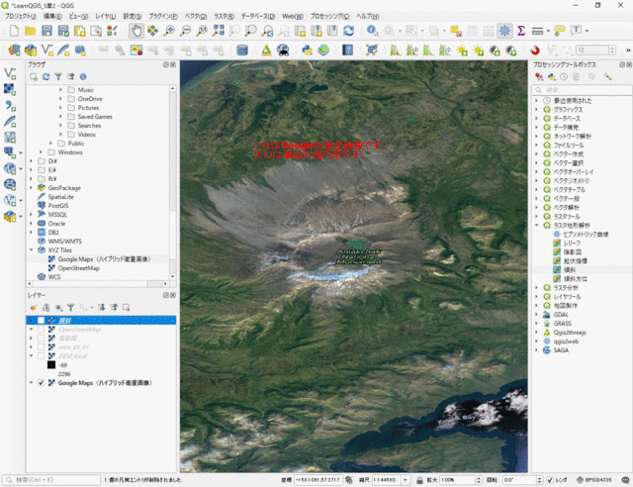Click the locator search box in status bar
The width and height of the screenshot is (633, 487).
51,480
